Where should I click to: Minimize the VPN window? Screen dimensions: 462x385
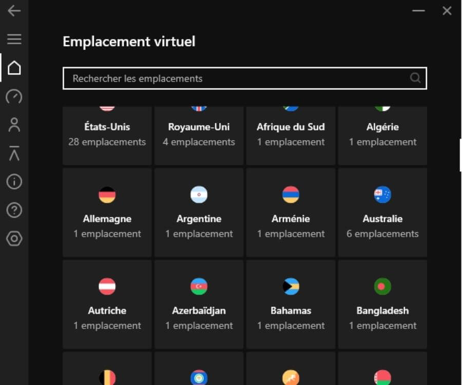pyautogui.click(x=418, y=11)
